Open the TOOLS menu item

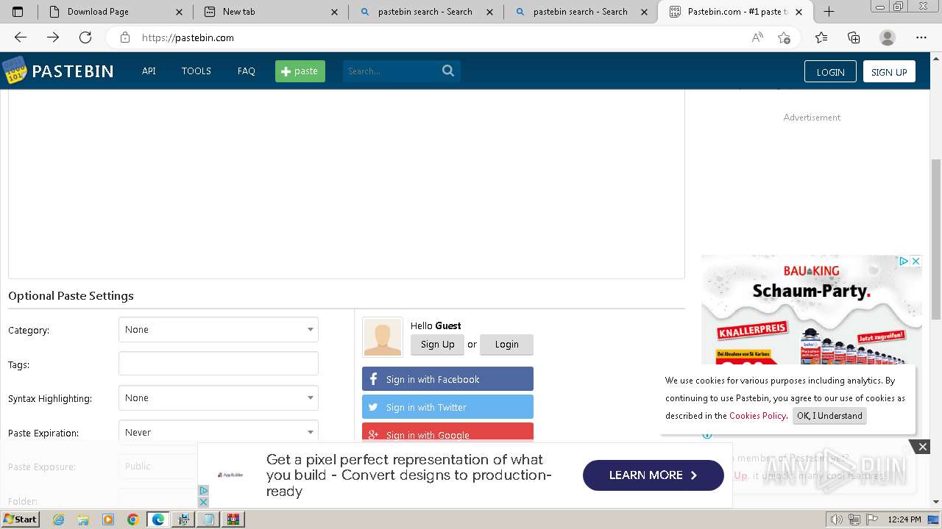click(196, 71)
